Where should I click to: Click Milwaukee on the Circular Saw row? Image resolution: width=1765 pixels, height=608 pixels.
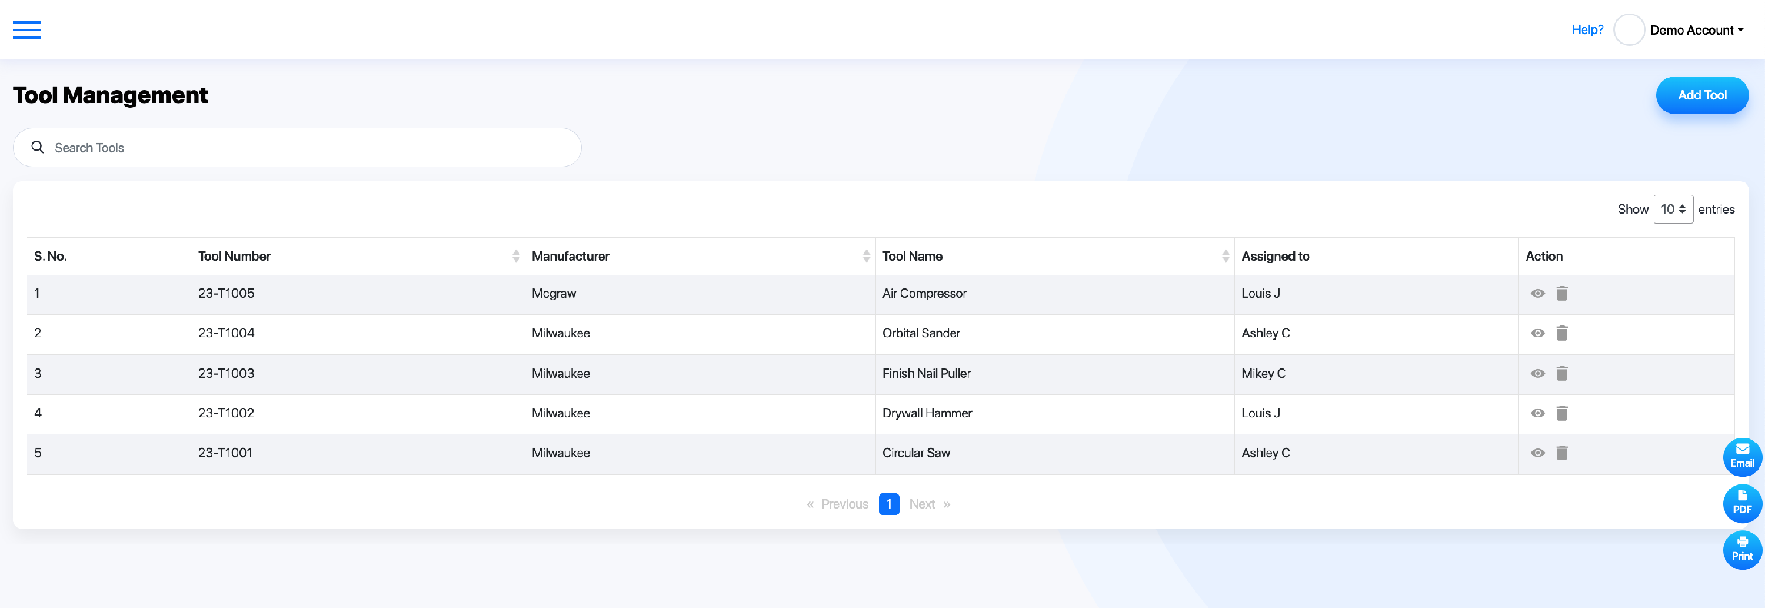tap(561, 453)
